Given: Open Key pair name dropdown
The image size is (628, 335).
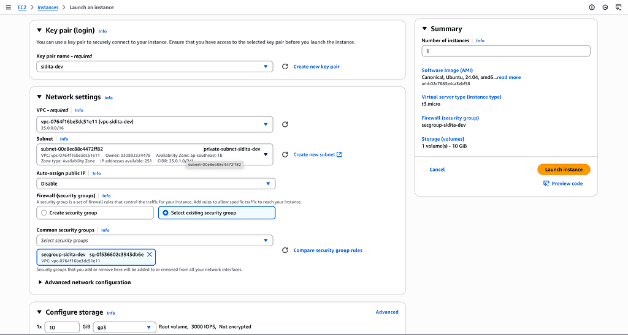Looking at the screenshot, I should coord(155,67).
